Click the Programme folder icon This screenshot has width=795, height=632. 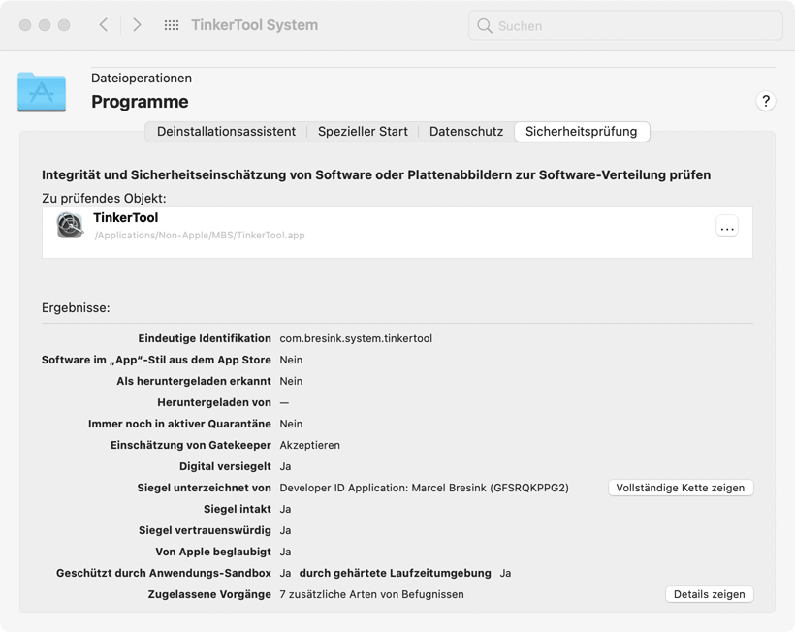[42, 92]
